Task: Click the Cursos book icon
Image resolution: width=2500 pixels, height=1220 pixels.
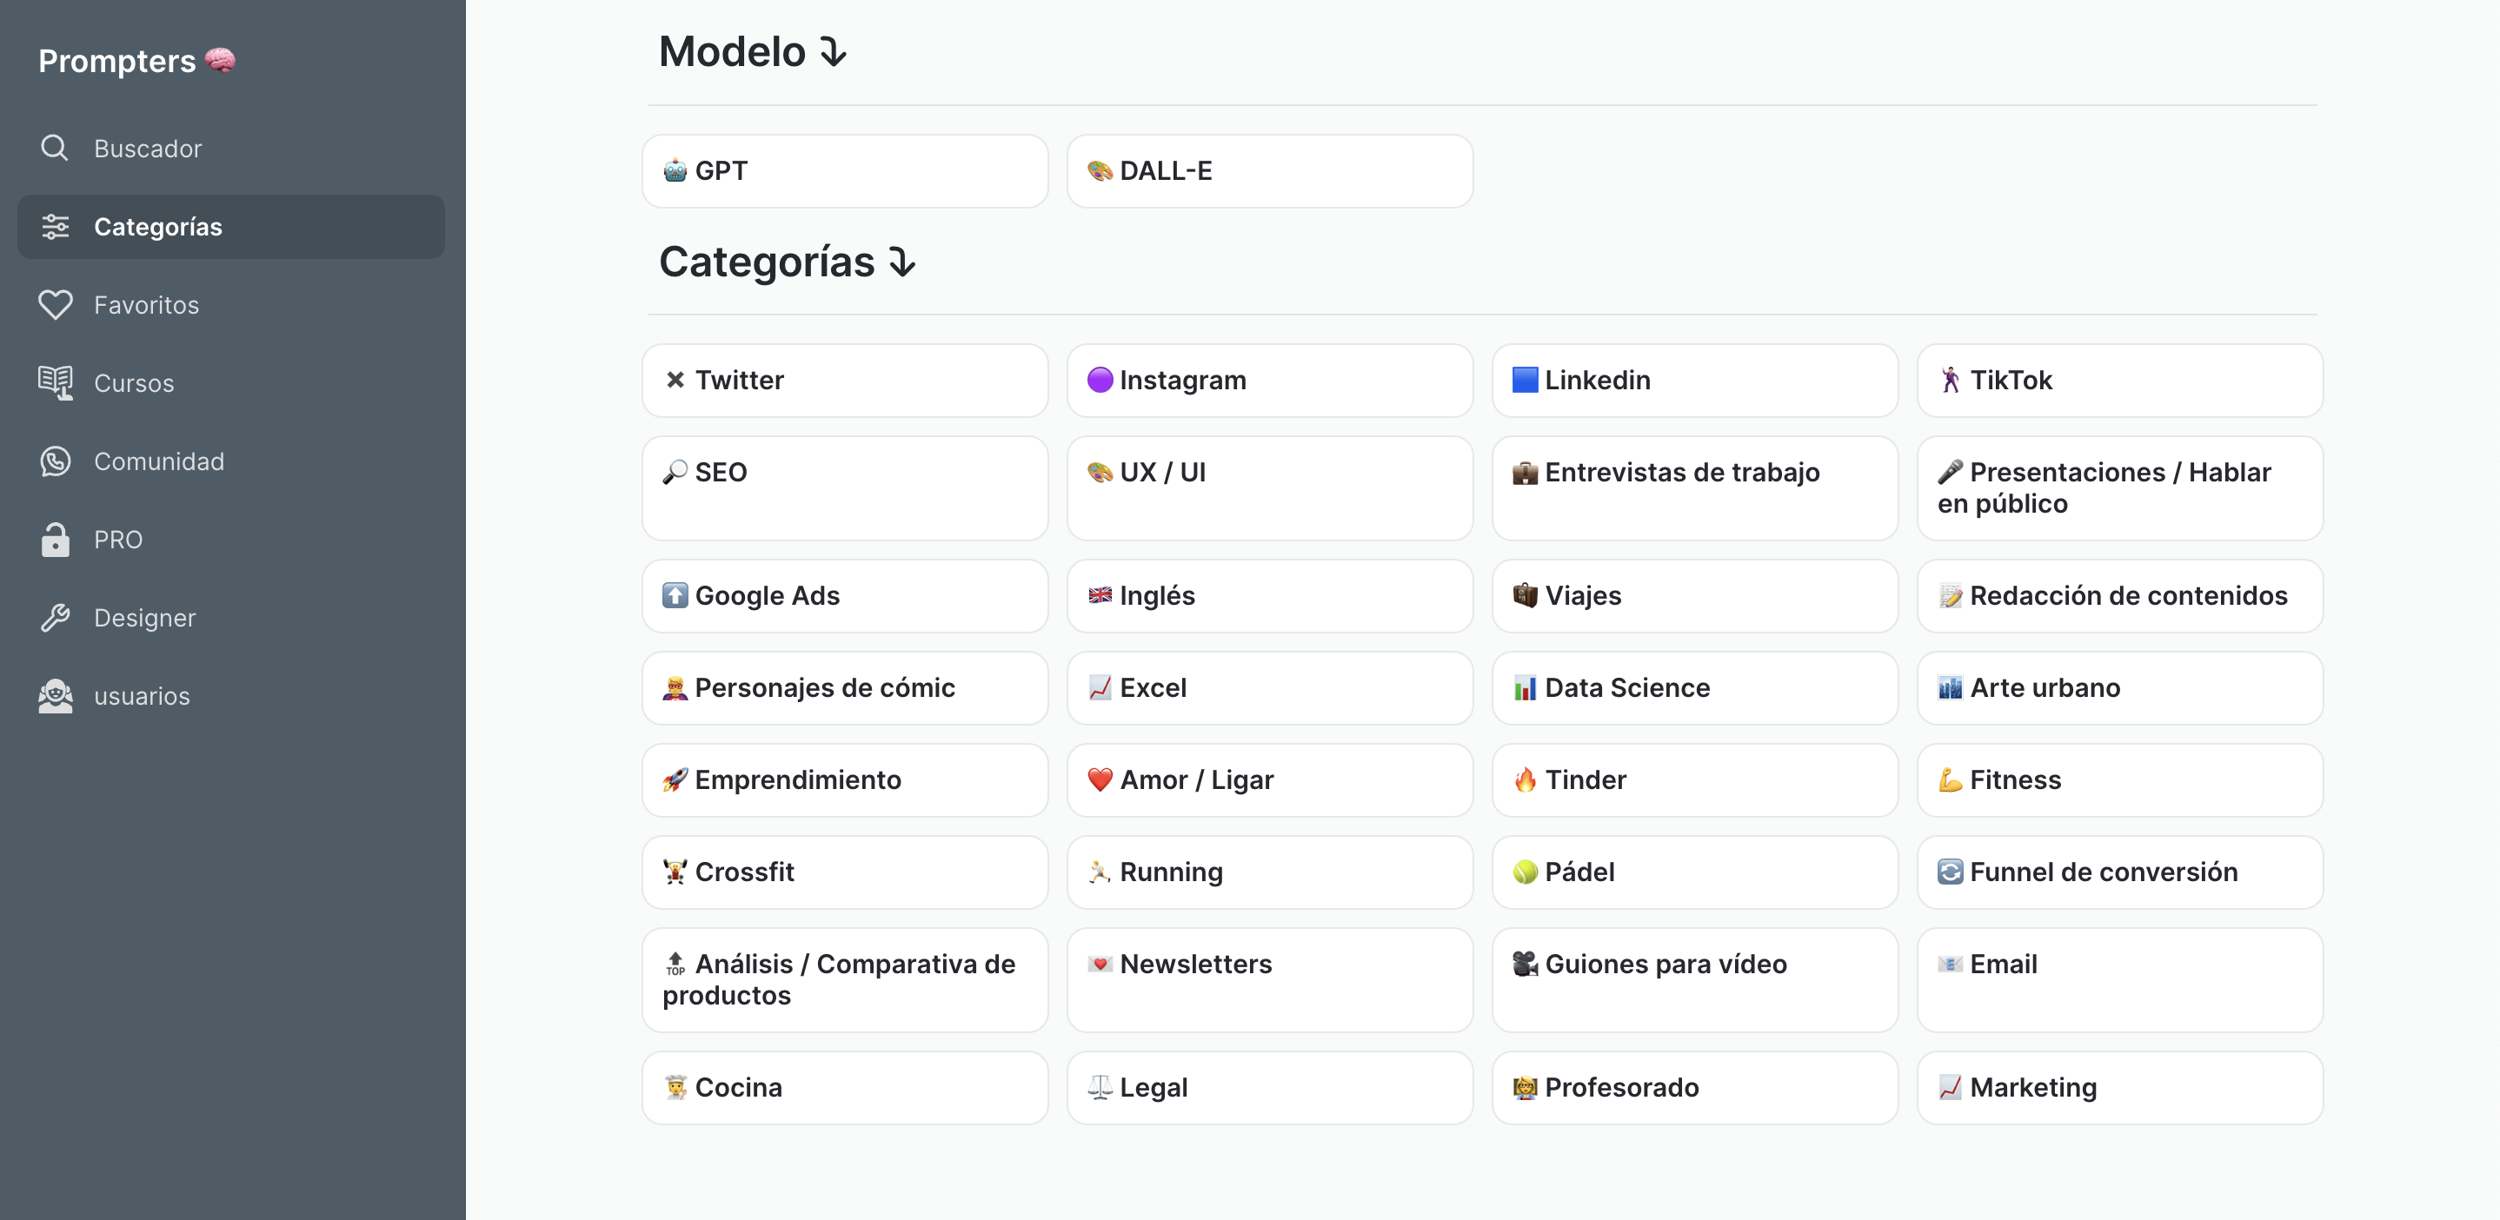Action: [55, 383]
